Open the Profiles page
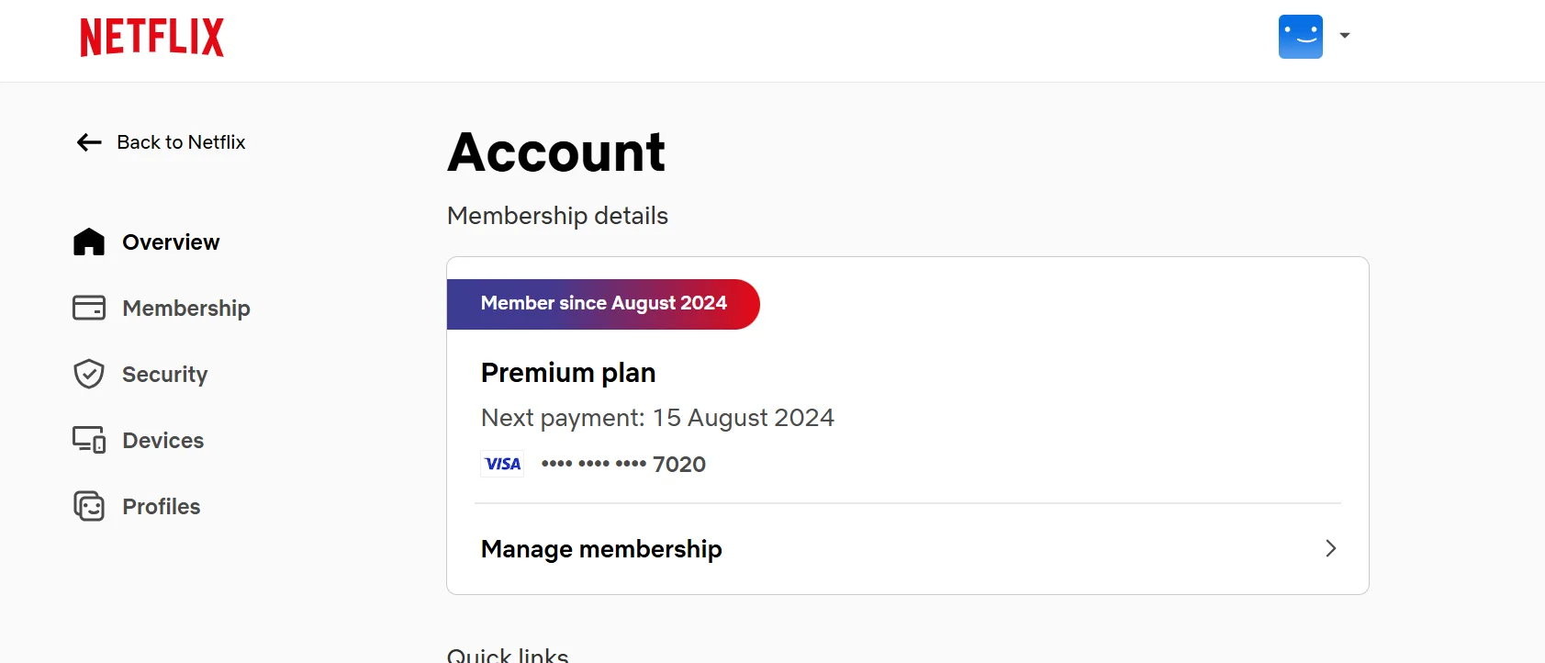This screenshot has height=663, width=1545. [162, 507]
